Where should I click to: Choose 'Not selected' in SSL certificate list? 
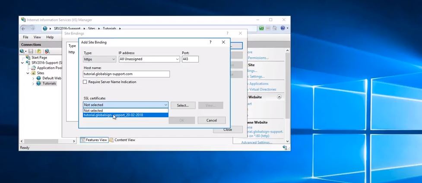[x=126, y=111]
